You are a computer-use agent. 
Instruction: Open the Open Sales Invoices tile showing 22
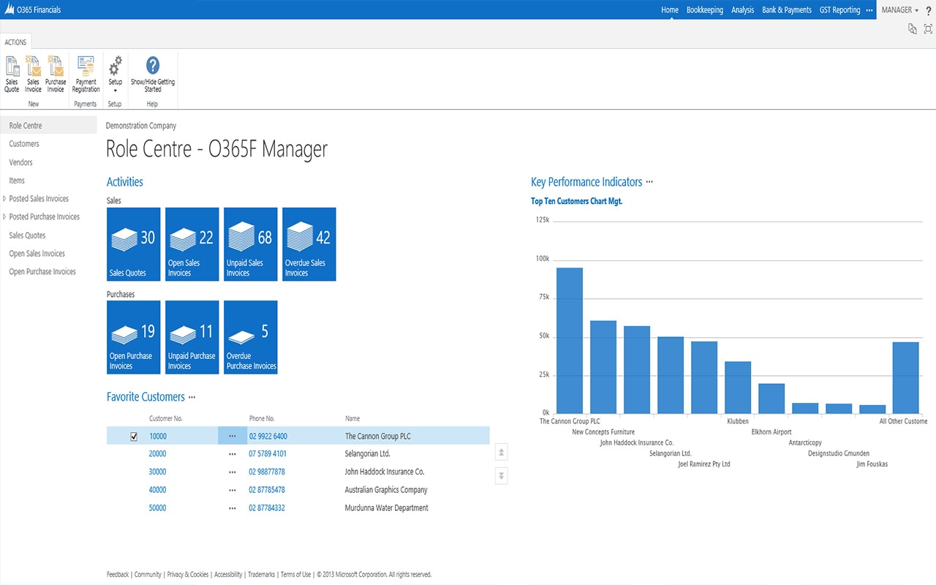tap(192, 244)
